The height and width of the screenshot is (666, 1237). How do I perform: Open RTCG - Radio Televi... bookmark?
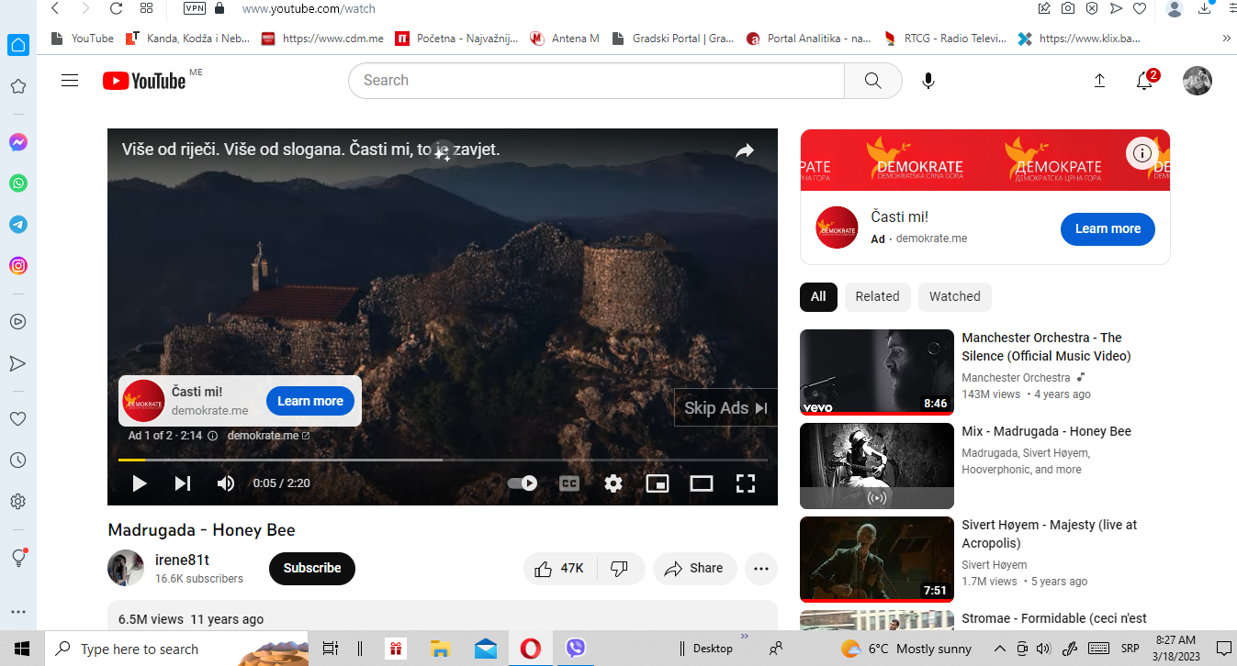click(x=944, y=39)
